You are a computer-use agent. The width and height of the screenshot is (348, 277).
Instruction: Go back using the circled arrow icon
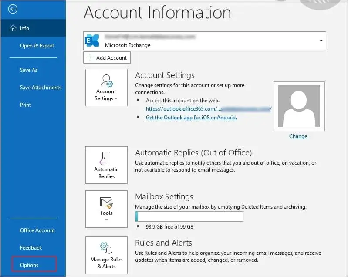coord(13,9)
